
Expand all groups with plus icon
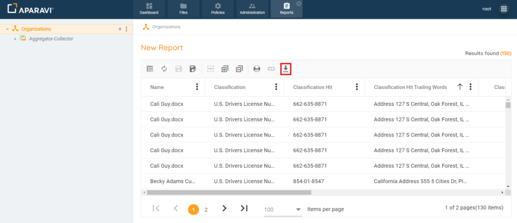pos(225,69)
